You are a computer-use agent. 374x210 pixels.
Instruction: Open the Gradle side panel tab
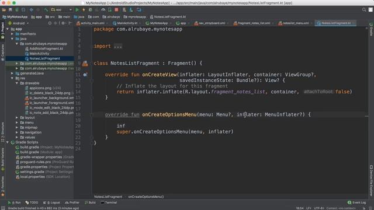click(371, 29)
